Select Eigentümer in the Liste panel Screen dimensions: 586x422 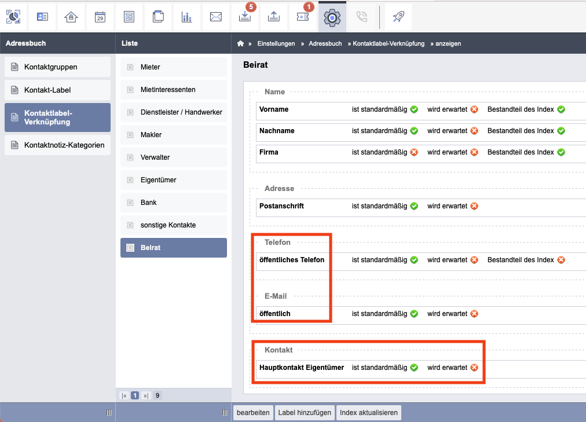click(x=173, y=180)
